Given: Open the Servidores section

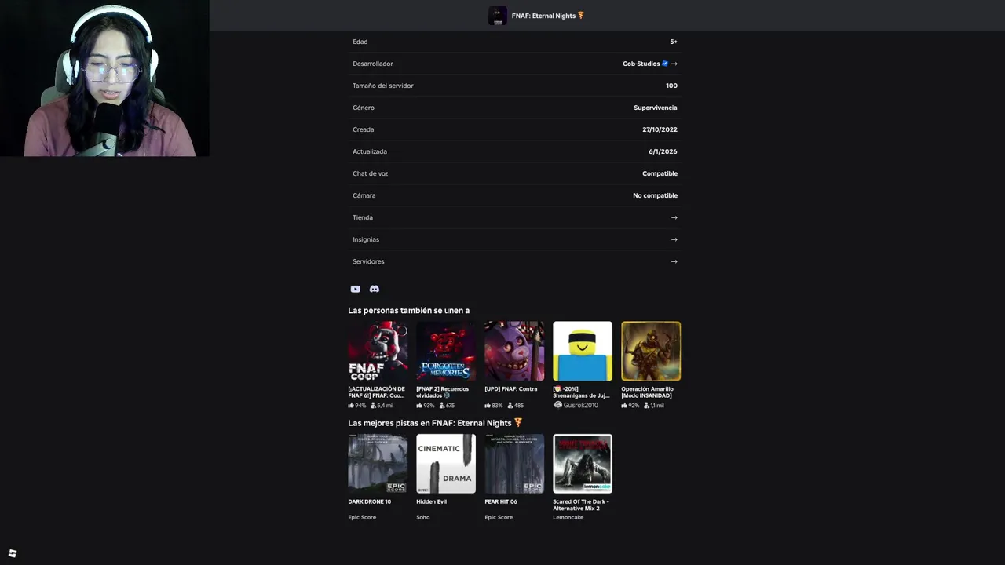Looking at the screenshot, I should pyautogui.click(x=514, y=261).
